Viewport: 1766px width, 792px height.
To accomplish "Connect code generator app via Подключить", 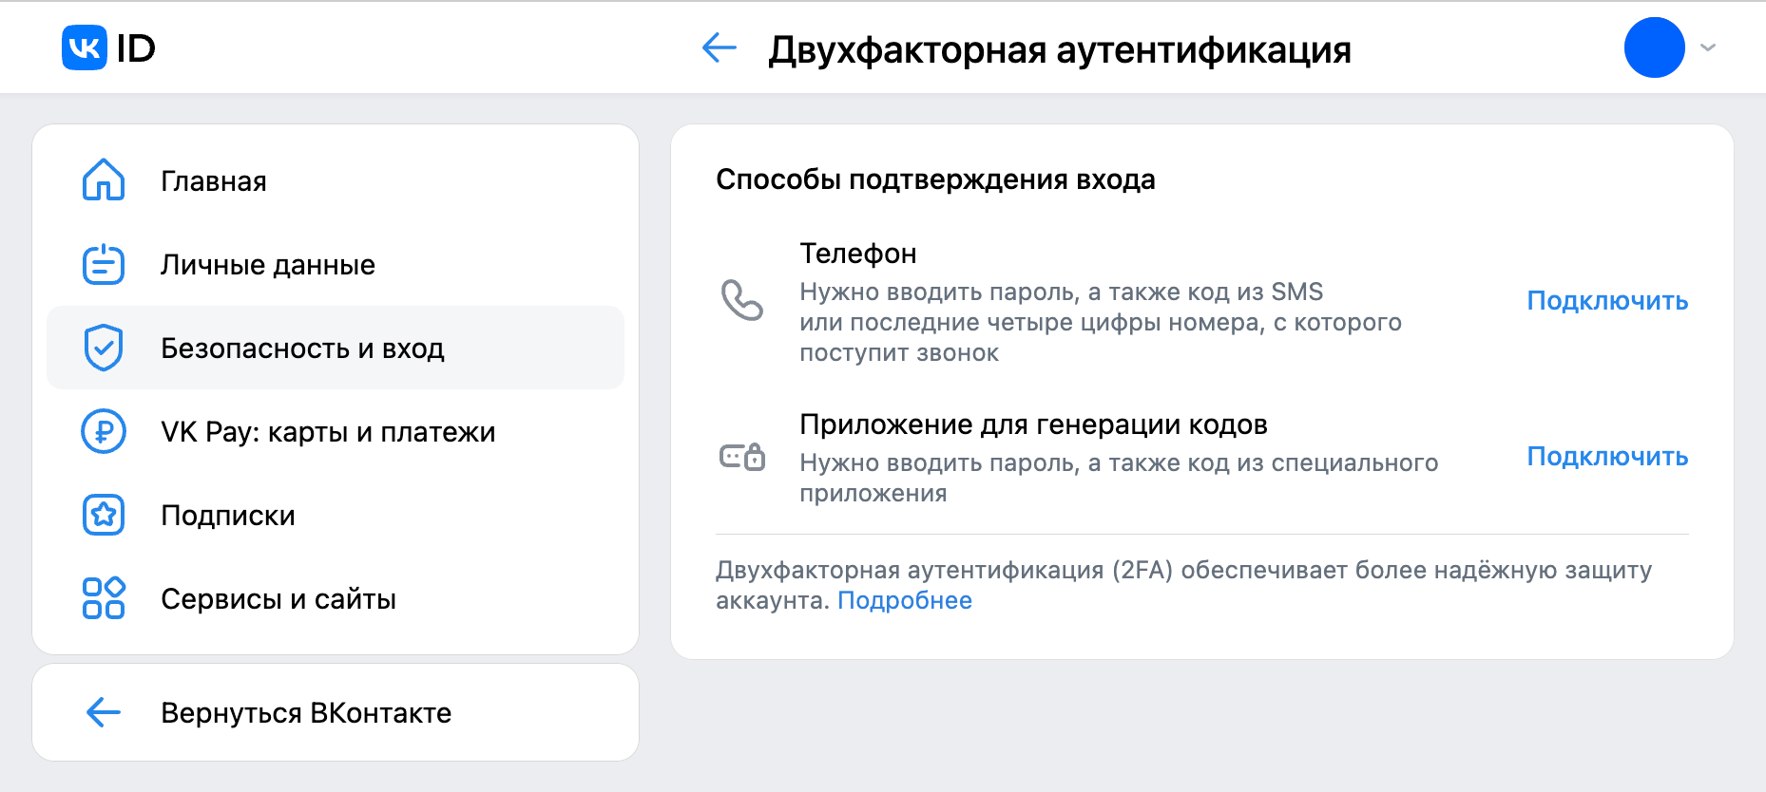I will click(x=1607, y=457).
